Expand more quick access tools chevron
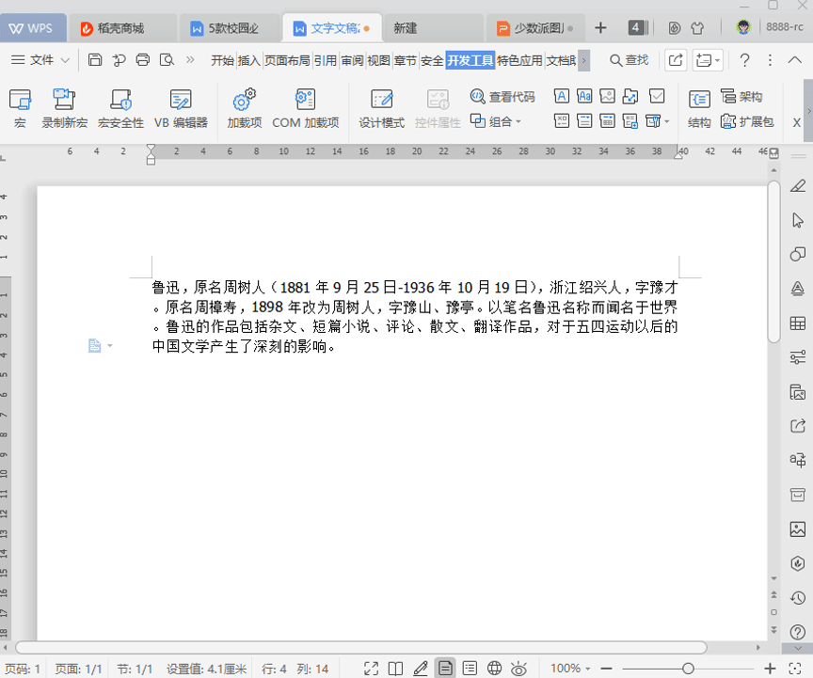 click(190, 59)
